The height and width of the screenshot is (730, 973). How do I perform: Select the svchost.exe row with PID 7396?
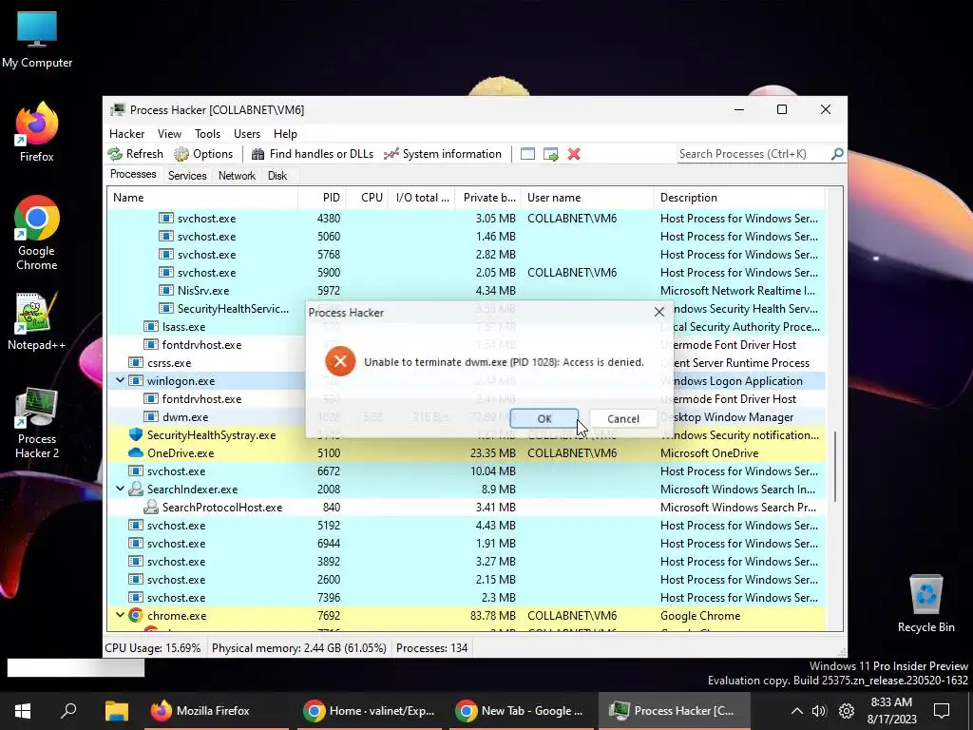(x=466, y=598)
